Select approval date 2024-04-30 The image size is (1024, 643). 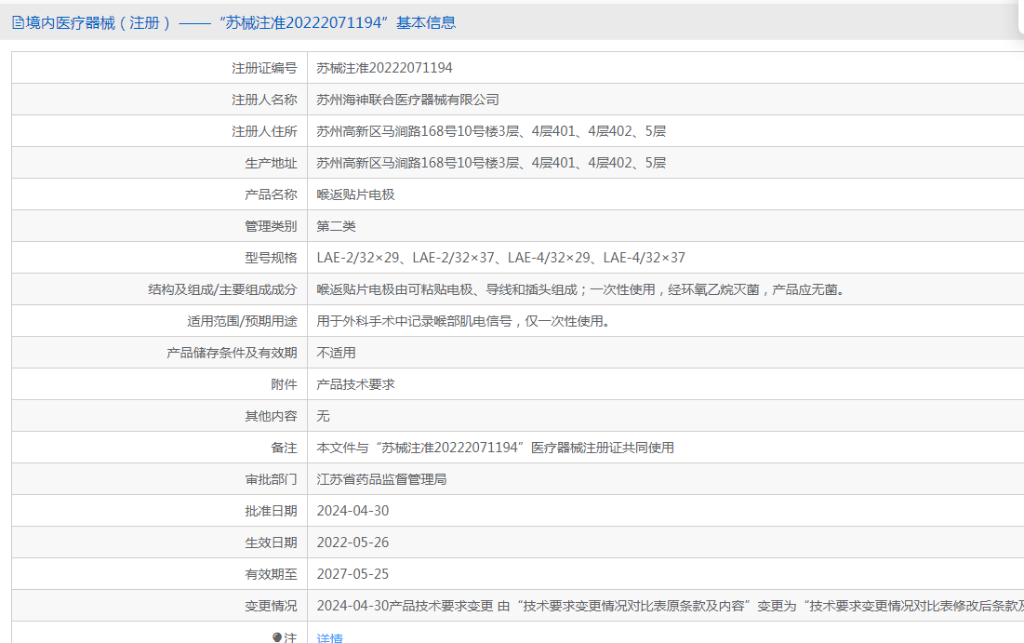point(352,511)
